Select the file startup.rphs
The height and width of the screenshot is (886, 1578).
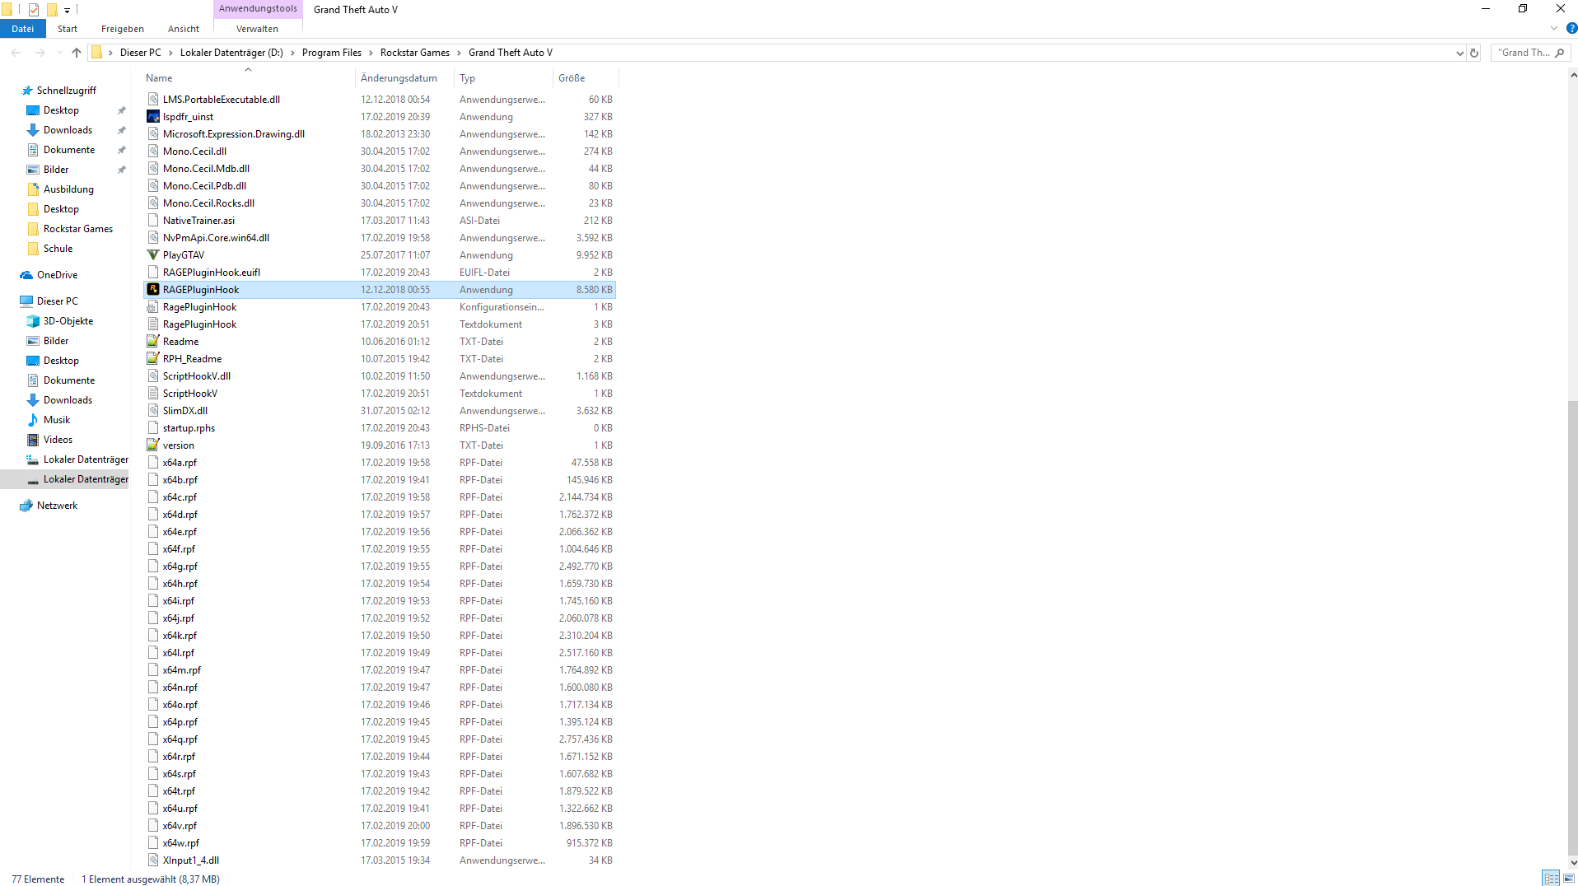click(380, 428)
